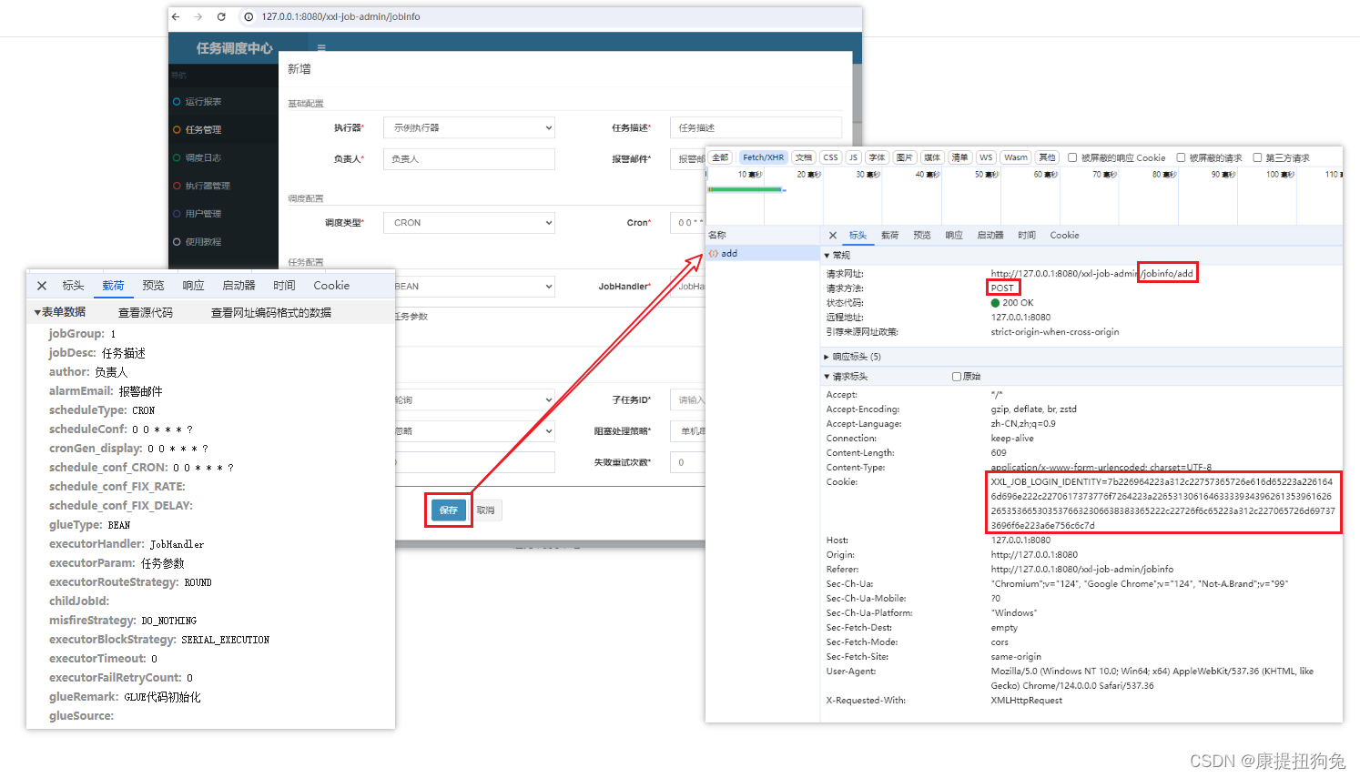1360x778 pixels.
Task: Click the browser forward arrow
Action: pos(198,16)
